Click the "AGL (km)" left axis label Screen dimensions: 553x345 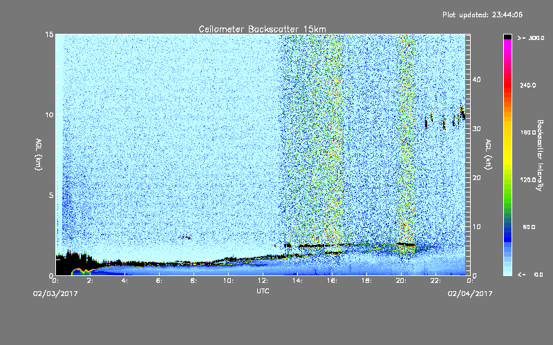(39, 154)
